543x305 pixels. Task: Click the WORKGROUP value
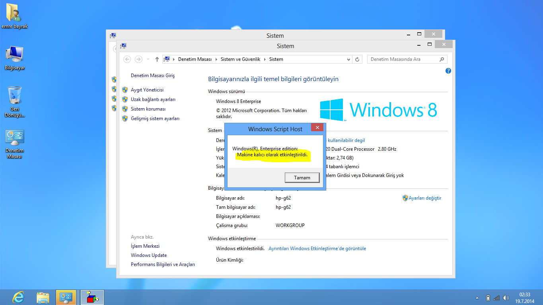[290, 225]
